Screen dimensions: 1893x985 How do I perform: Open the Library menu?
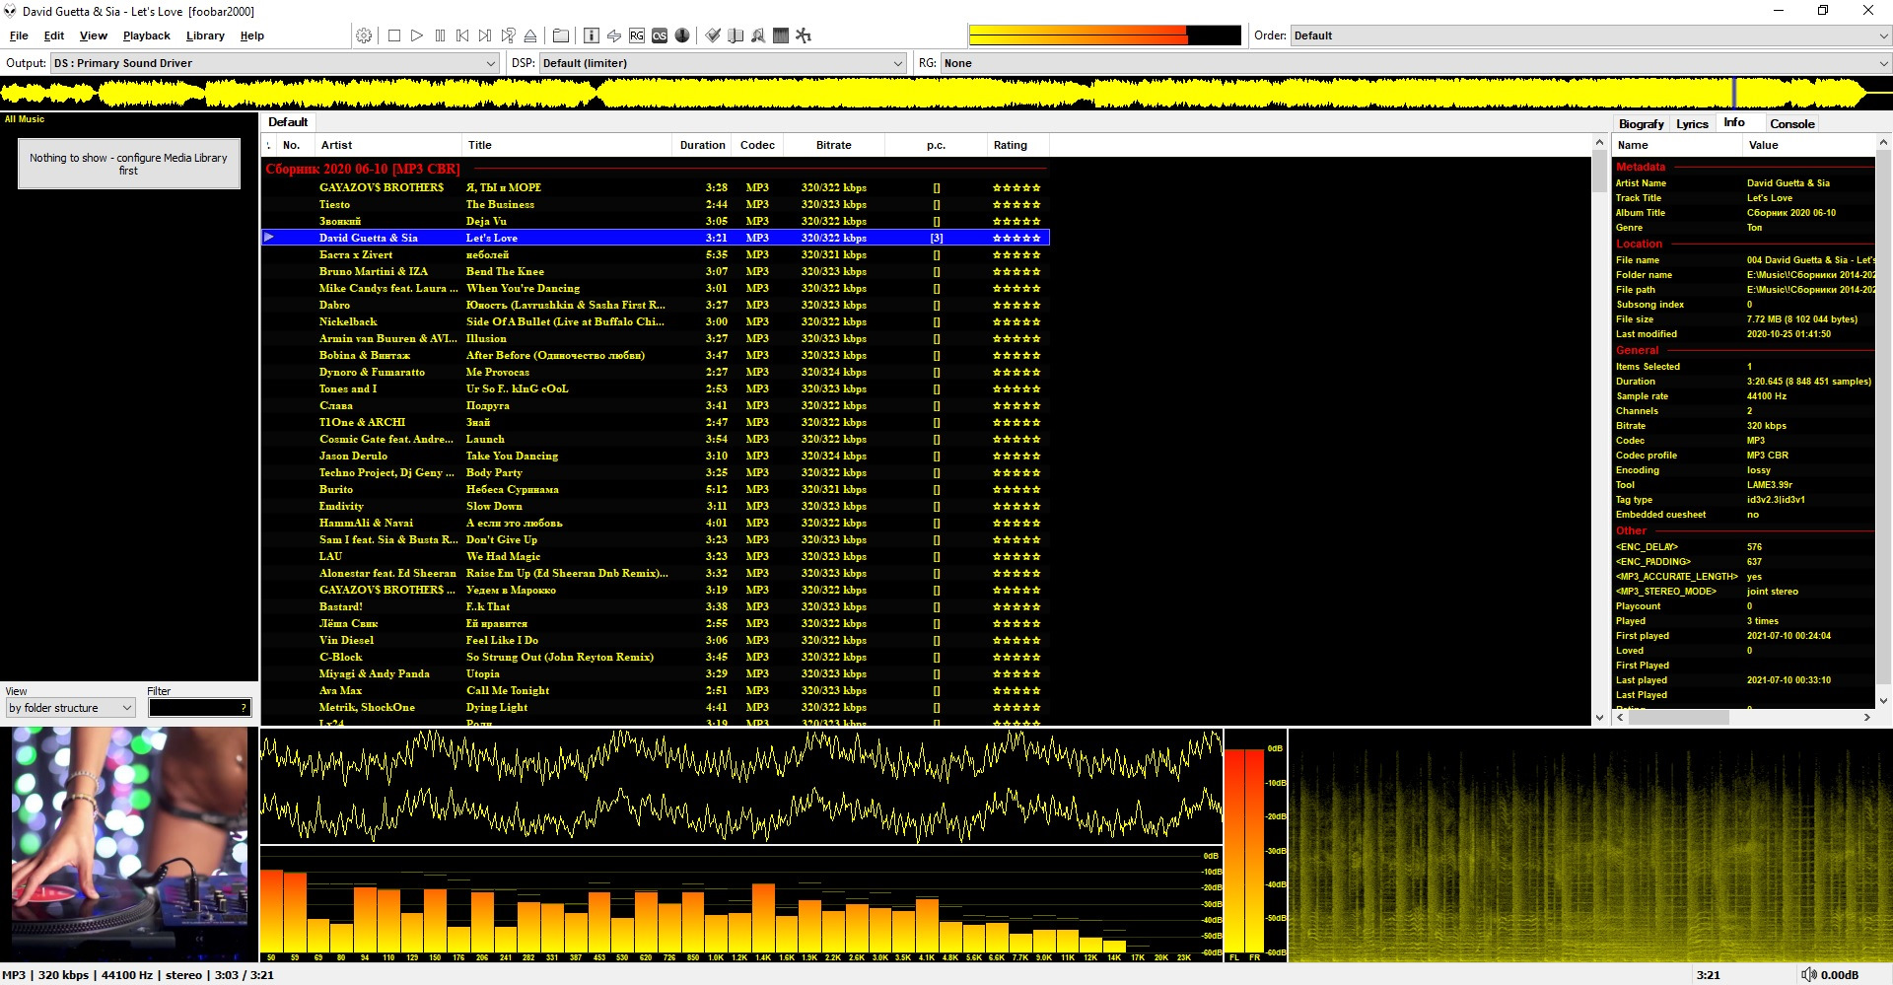coord(205,35)
